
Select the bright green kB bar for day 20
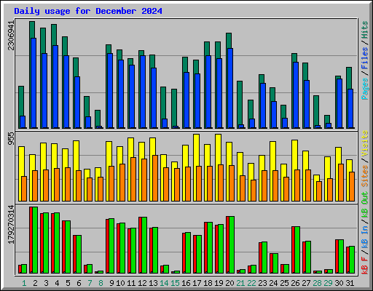[x=232, y=245]
